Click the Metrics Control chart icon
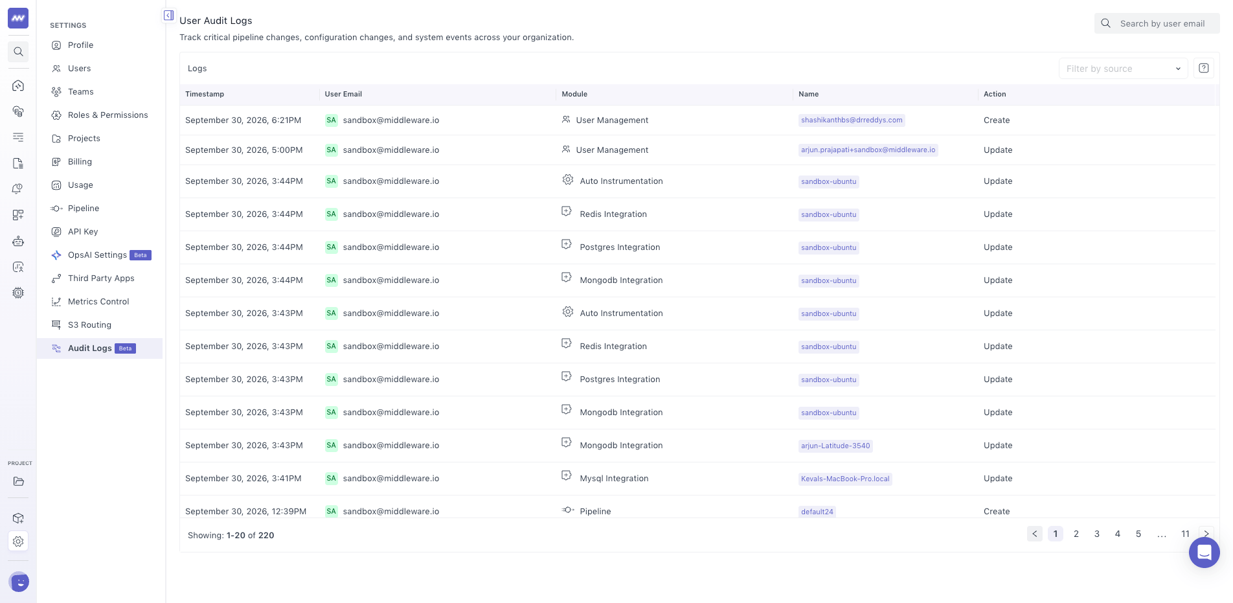Screen dimensions: 1233x603 (56, 302)
